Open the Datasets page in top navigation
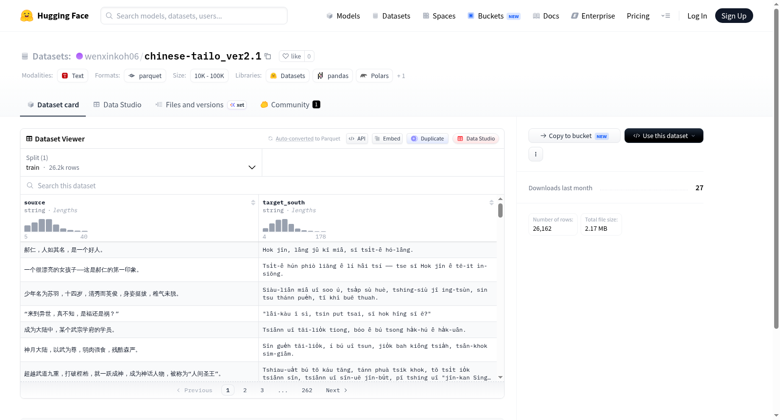The width and height of the screenshot is (780, 420). [391, 16]
